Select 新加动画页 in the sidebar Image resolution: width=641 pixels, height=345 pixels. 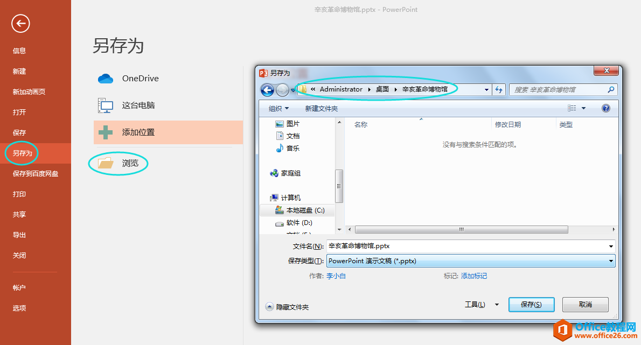tap(29, 92)
